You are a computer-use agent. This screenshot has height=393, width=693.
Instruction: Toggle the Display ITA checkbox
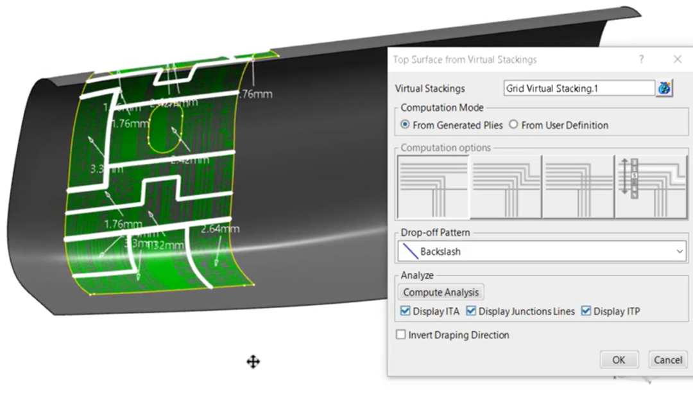click(x=405, y=311)
